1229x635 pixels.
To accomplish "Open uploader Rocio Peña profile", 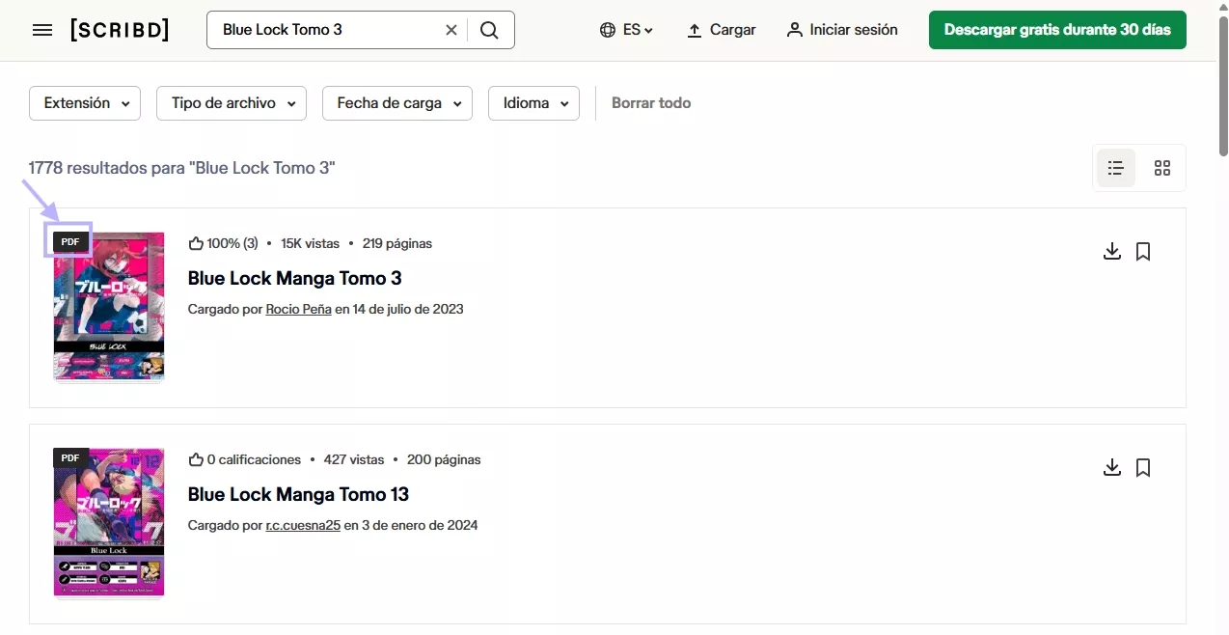I will tap(299, 310).
